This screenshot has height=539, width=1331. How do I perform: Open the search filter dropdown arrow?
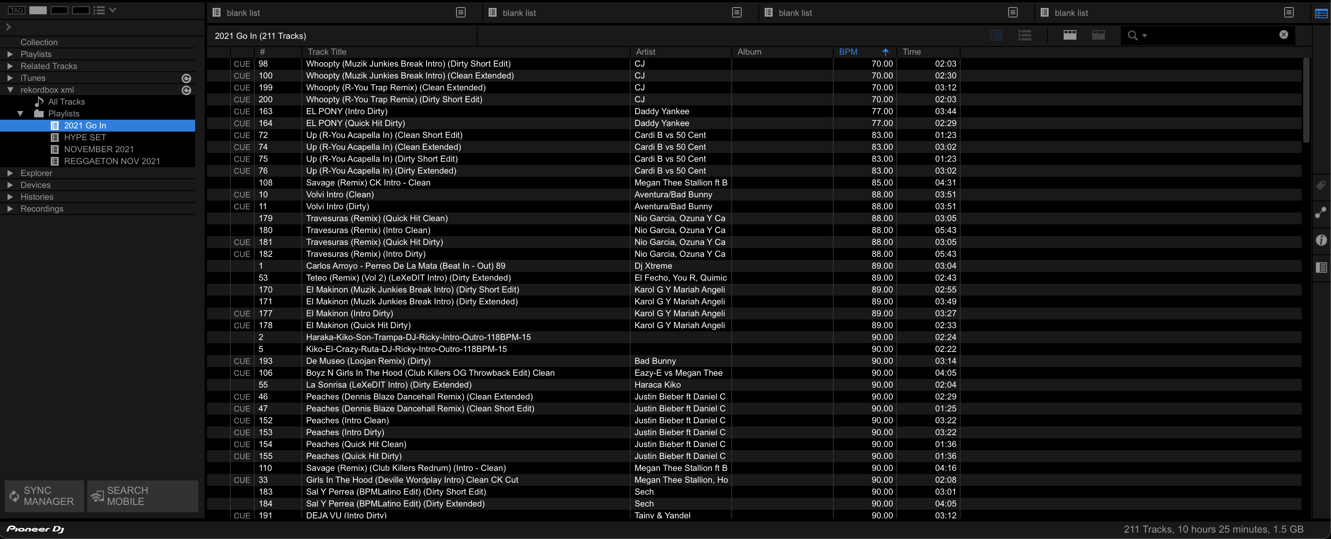1145,36
